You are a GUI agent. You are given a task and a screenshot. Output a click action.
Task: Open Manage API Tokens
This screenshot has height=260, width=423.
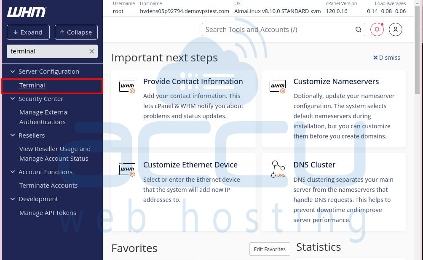point(48,213)
